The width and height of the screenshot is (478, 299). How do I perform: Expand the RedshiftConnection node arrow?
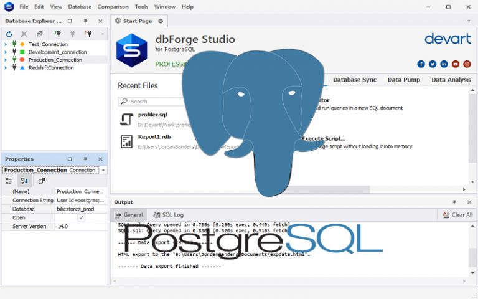(6, 68)
